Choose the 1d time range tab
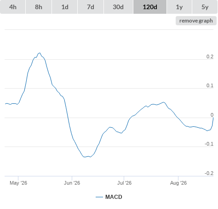The image size is (218, 209). pos(65,7)
